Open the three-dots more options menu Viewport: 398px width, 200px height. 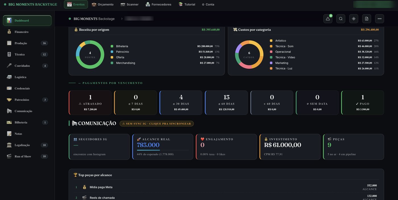[380, 19]
